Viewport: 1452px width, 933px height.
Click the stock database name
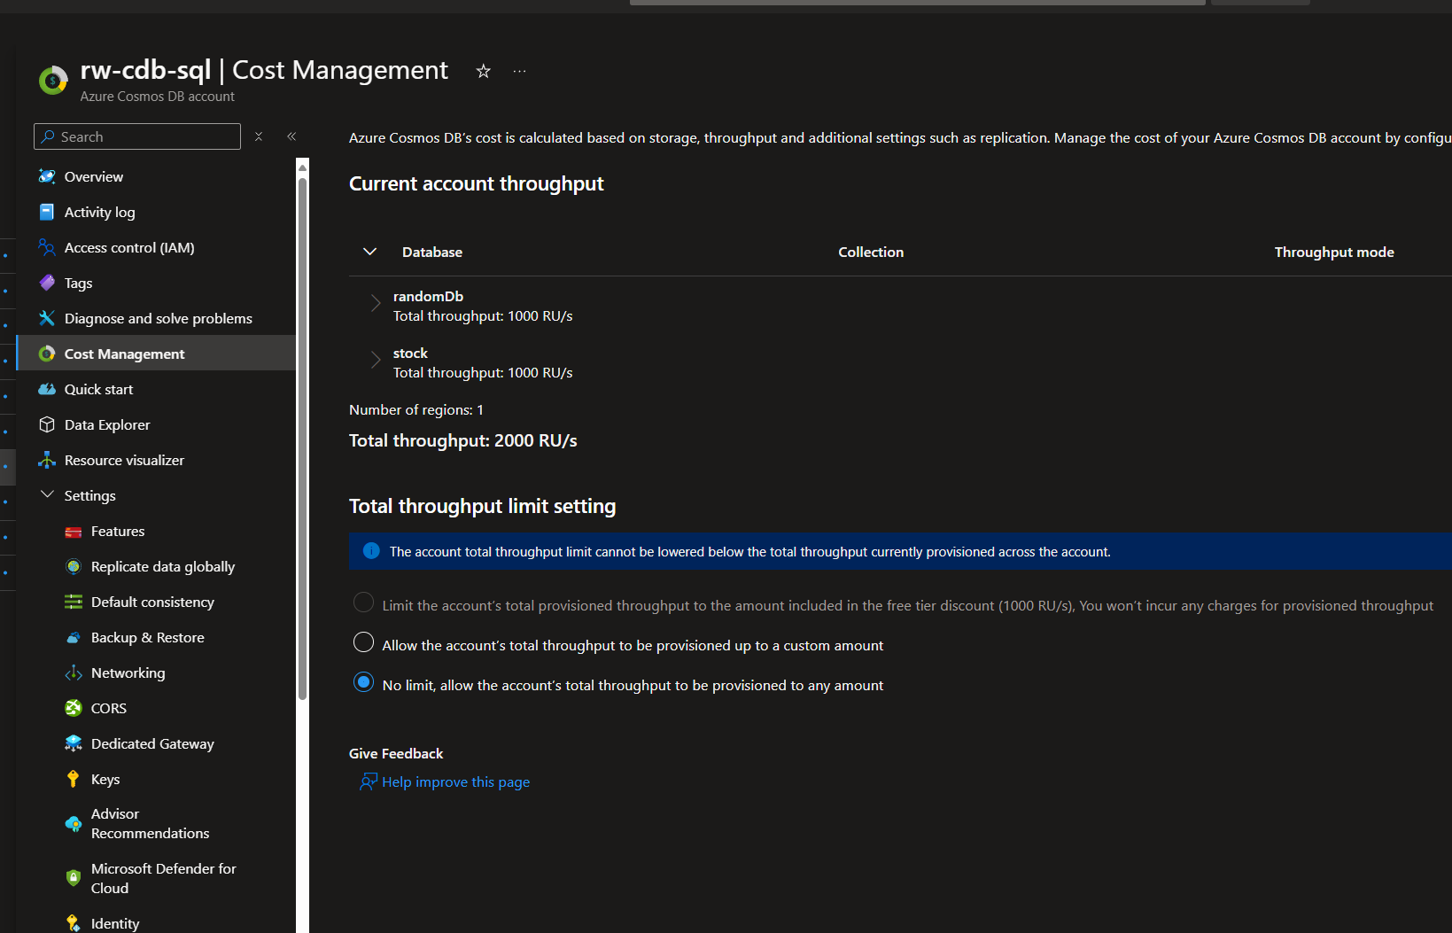click(x=410, y=354)
